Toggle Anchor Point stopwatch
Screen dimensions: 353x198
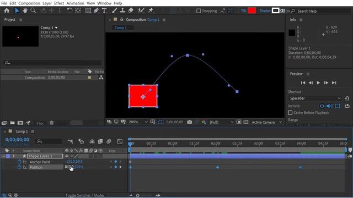pos(19,162)
